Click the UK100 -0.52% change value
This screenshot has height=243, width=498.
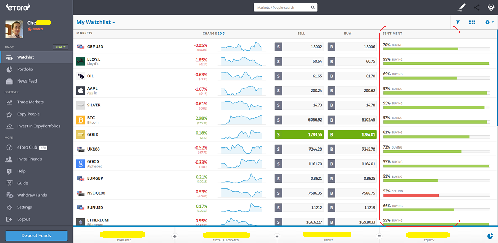(201, 147)
